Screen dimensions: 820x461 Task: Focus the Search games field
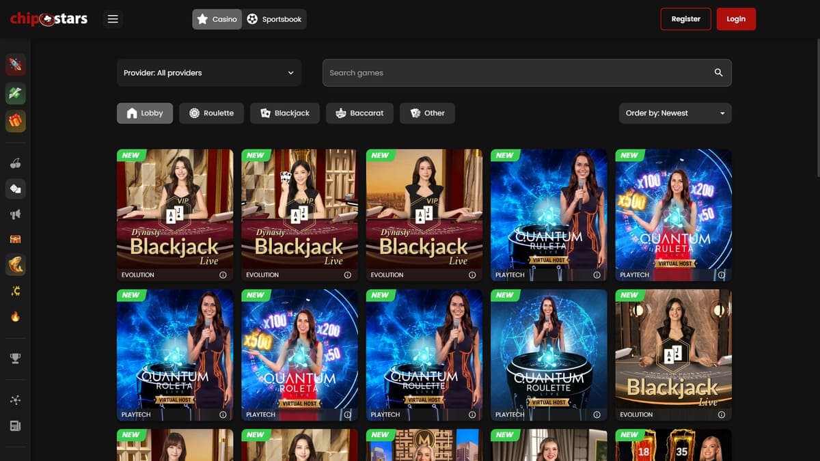[527, 72]
